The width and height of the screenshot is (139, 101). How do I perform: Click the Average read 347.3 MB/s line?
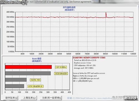tap(84, 68)
